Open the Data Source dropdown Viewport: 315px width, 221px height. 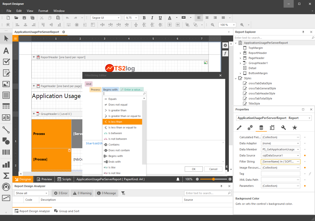[298, 155]
